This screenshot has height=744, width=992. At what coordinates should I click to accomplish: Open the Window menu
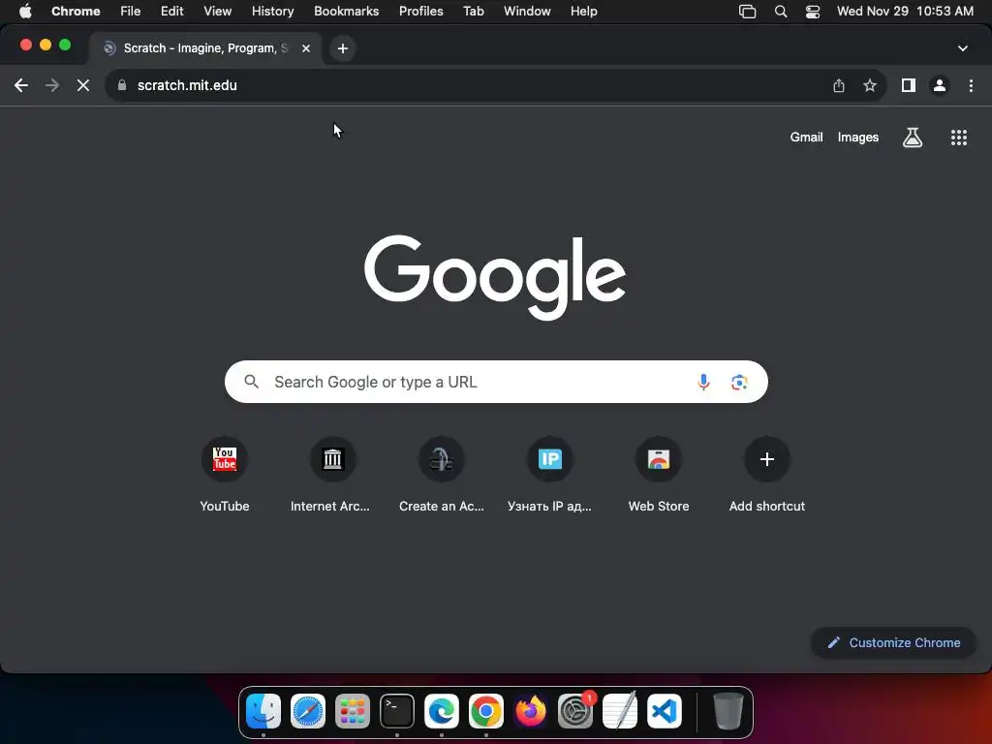pyautogui.click(x=527, y=12)
